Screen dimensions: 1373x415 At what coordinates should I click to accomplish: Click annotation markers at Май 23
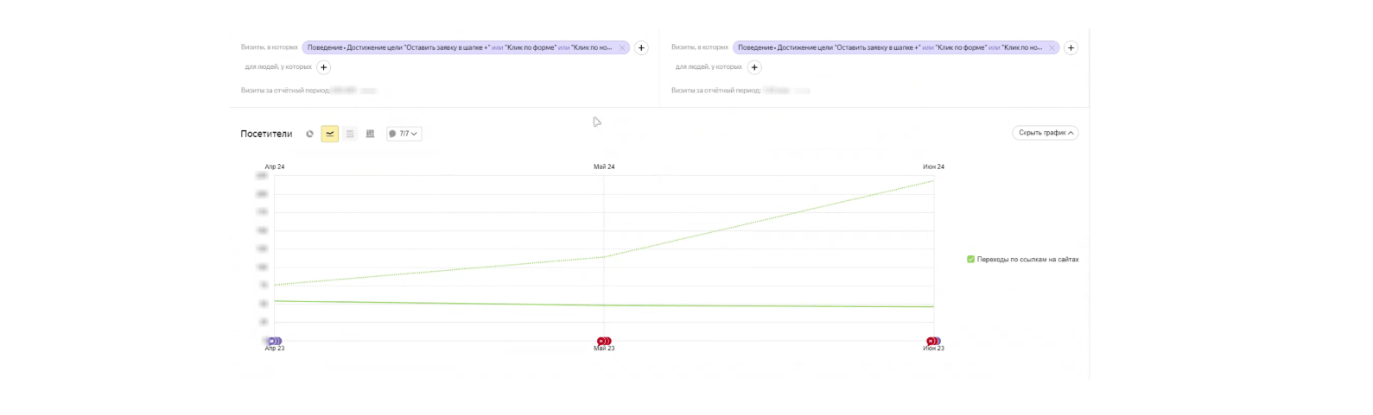pos(604,342)
